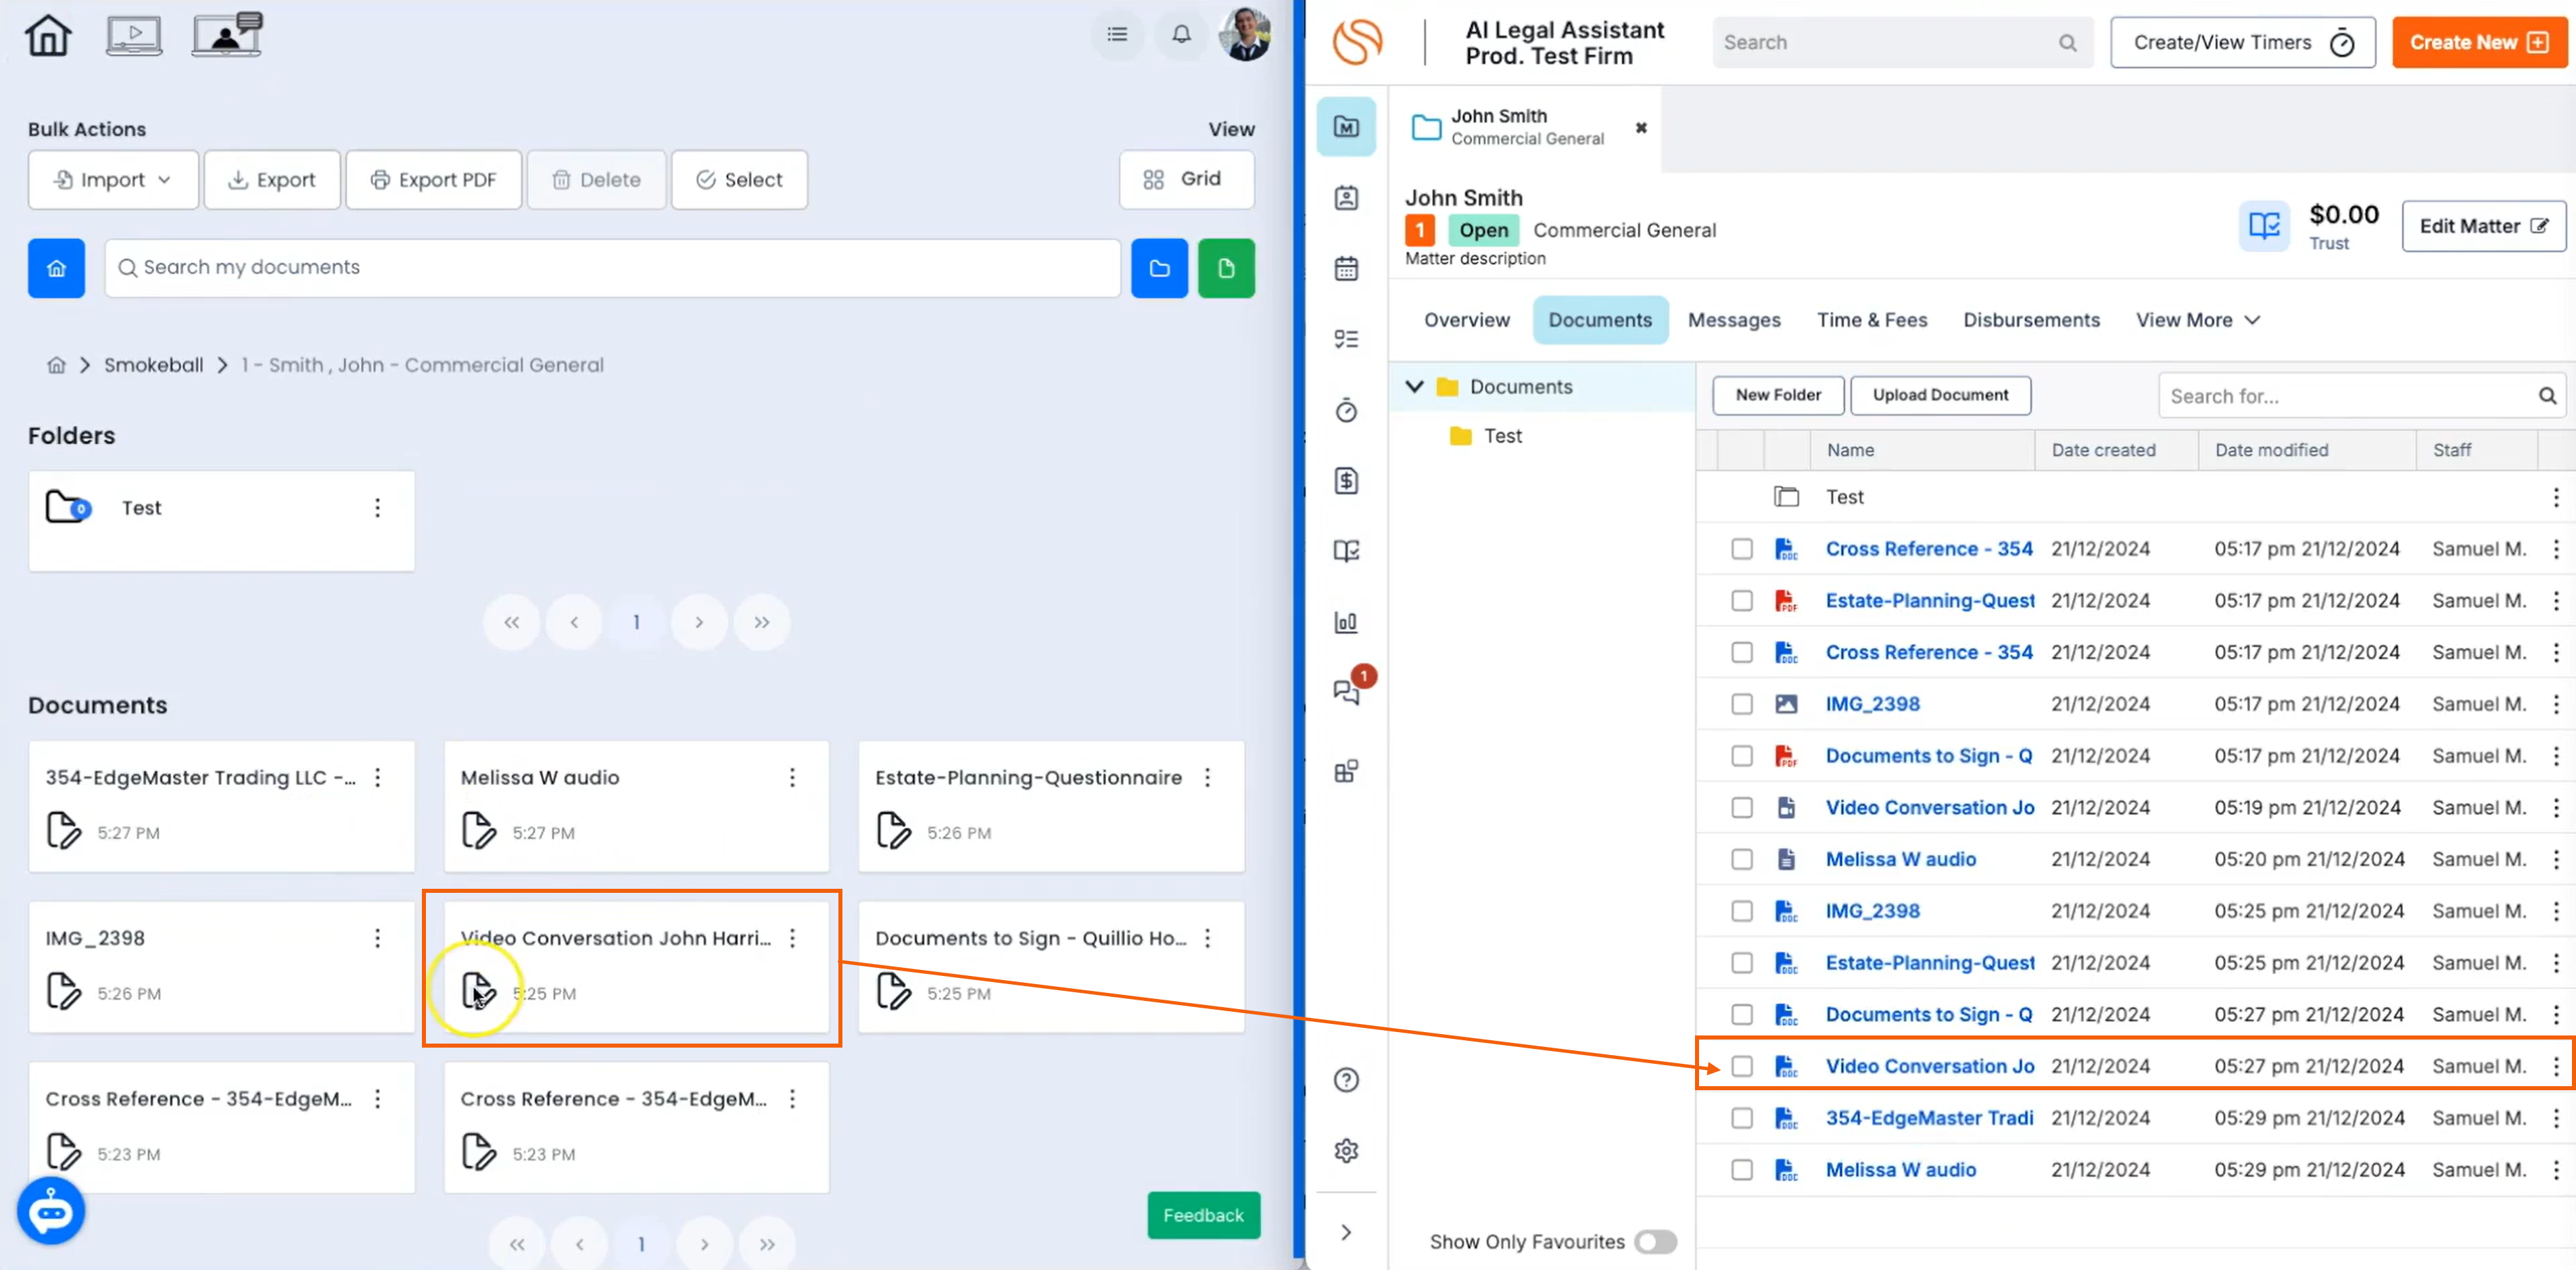
Task: Tick checkbox for 05:19 pm Video Conversation row
Action: coord(1742,808)
